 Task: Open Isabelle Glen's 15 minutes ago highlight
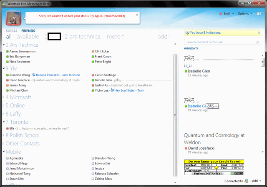(x=199, y=71)
